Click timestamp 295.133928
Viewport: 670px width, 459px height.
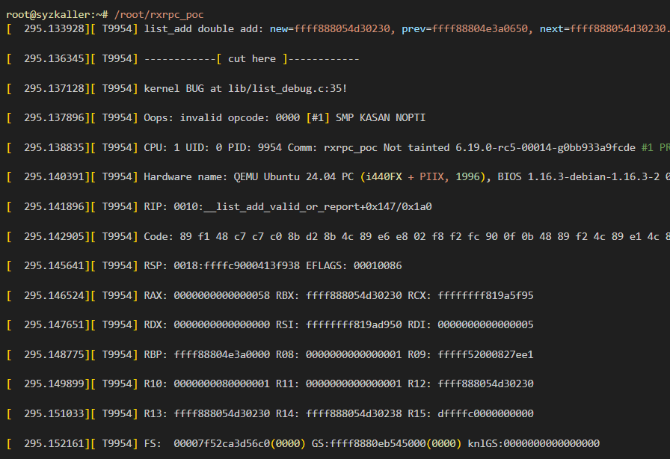point(54,28)
